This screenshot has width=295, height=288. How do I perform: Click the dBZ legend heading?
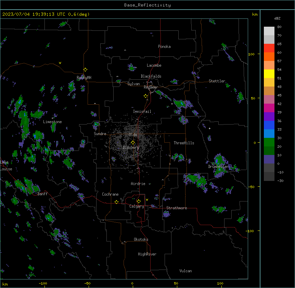click(277, 18)
